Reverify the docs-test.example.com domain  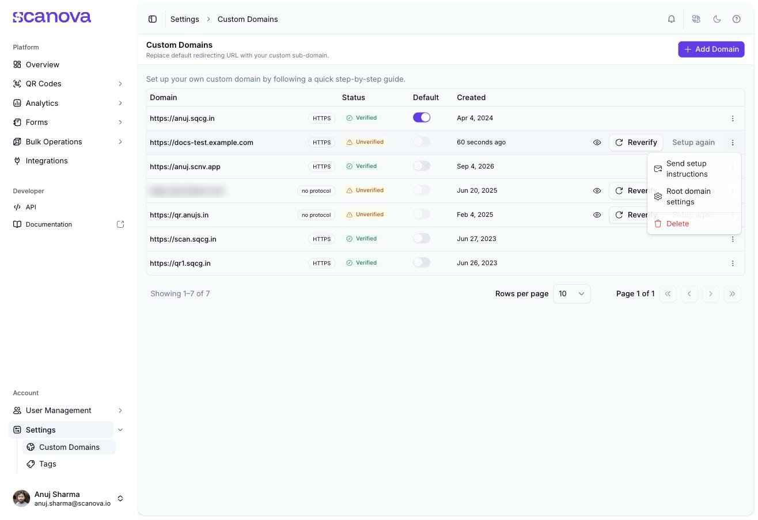coord(636,143)
